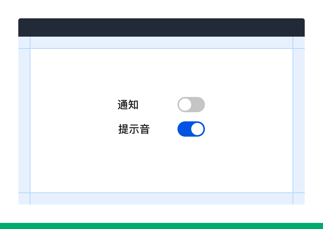Click the bottom light-blue padding band
The height and width of the screenshot is (229, 323).
point(161,198)
